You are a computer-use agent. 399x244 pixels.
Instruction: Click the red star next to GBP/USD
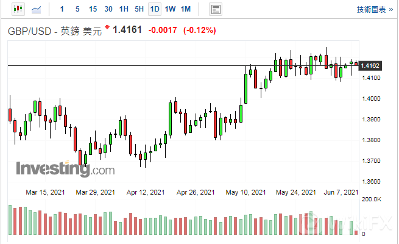coord(107,27)
